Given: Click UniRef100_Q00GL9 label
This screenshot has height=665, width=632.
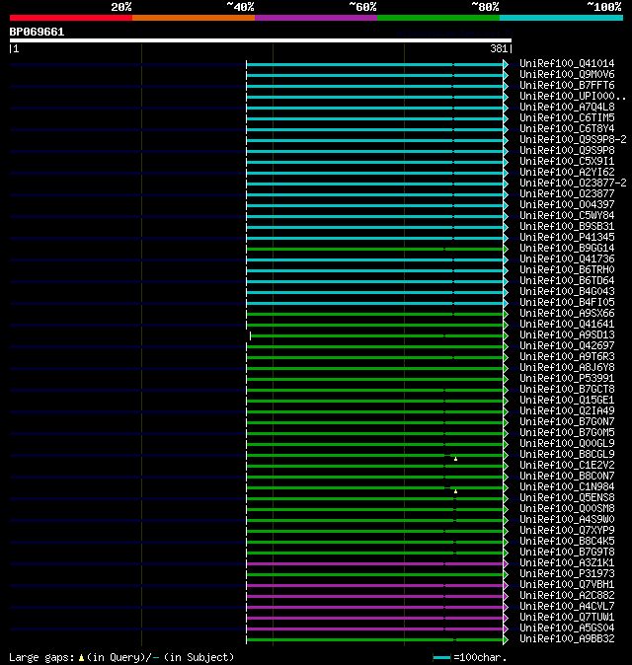Looking at the screenshot, I should point(567,444).
